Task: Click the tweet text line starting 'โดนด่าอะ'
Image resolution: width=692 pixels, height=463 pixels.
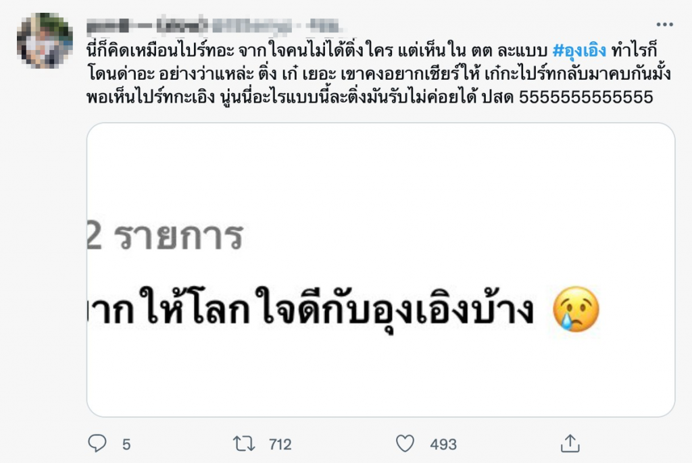Action: (379, 74)
